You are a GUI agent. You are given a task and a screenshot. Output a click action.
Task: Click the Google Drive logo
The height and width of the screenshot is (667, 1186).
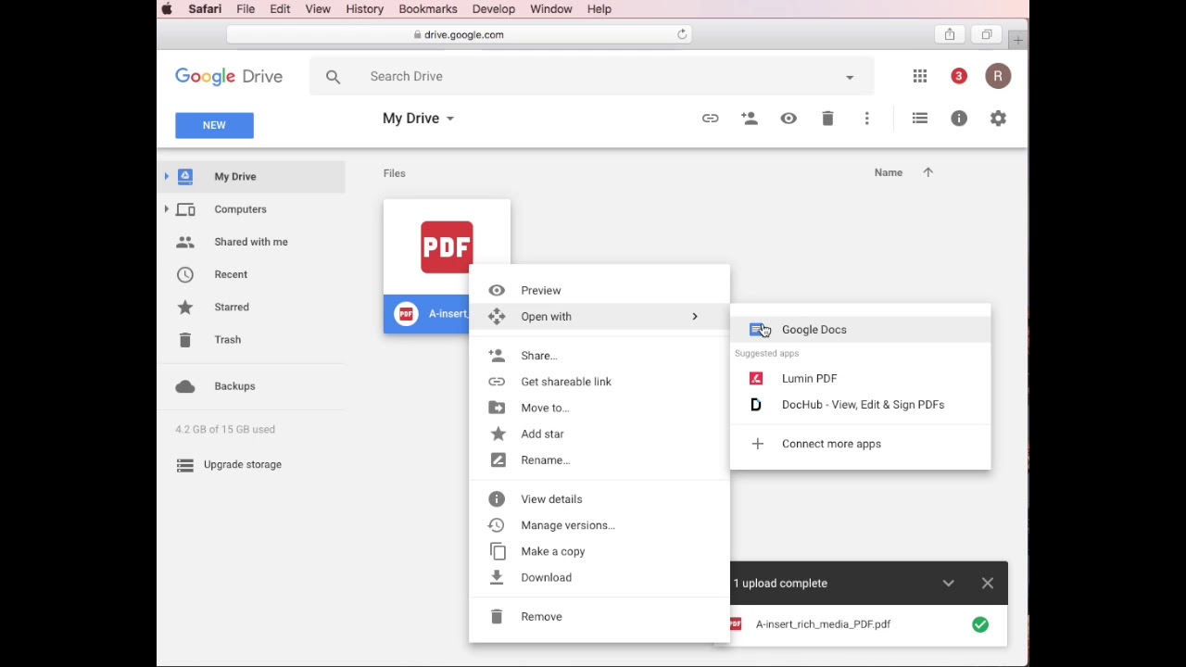[x=229, y=77]
